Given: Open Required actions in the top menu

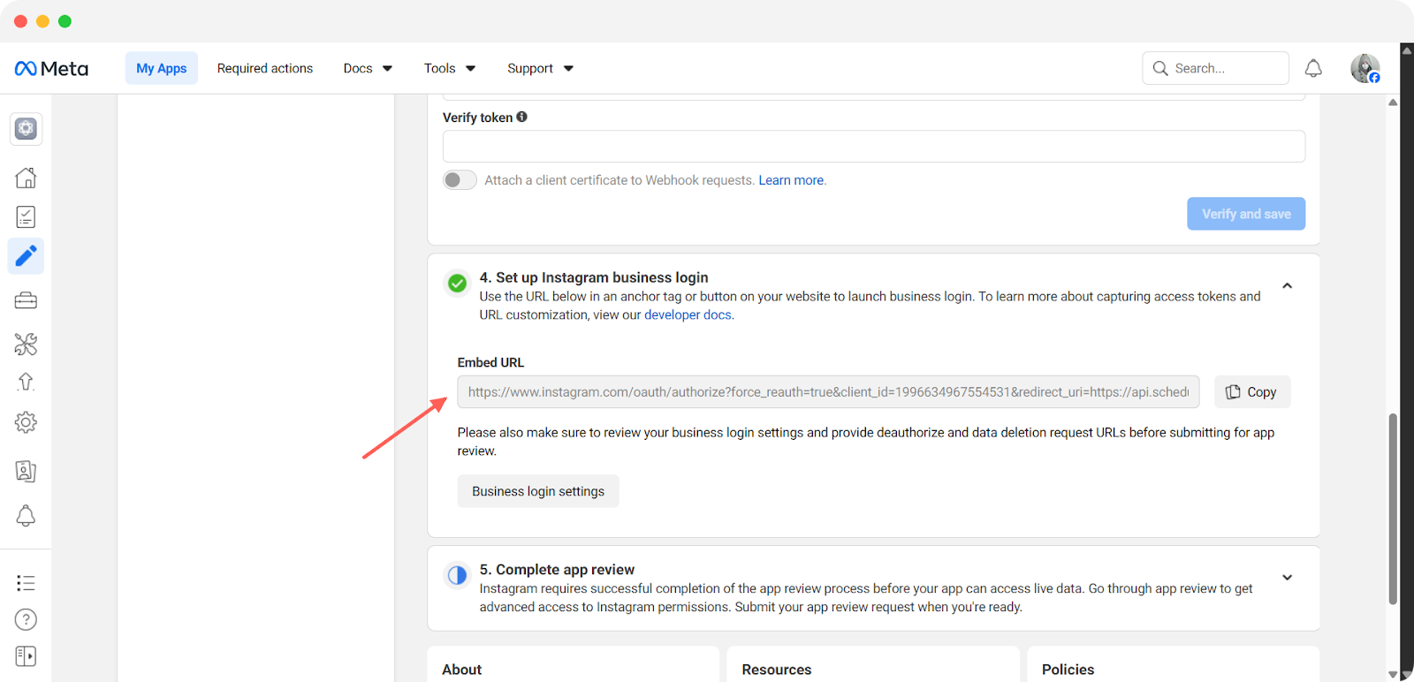Looking at the screenshot, I should (x=265, y=68).
